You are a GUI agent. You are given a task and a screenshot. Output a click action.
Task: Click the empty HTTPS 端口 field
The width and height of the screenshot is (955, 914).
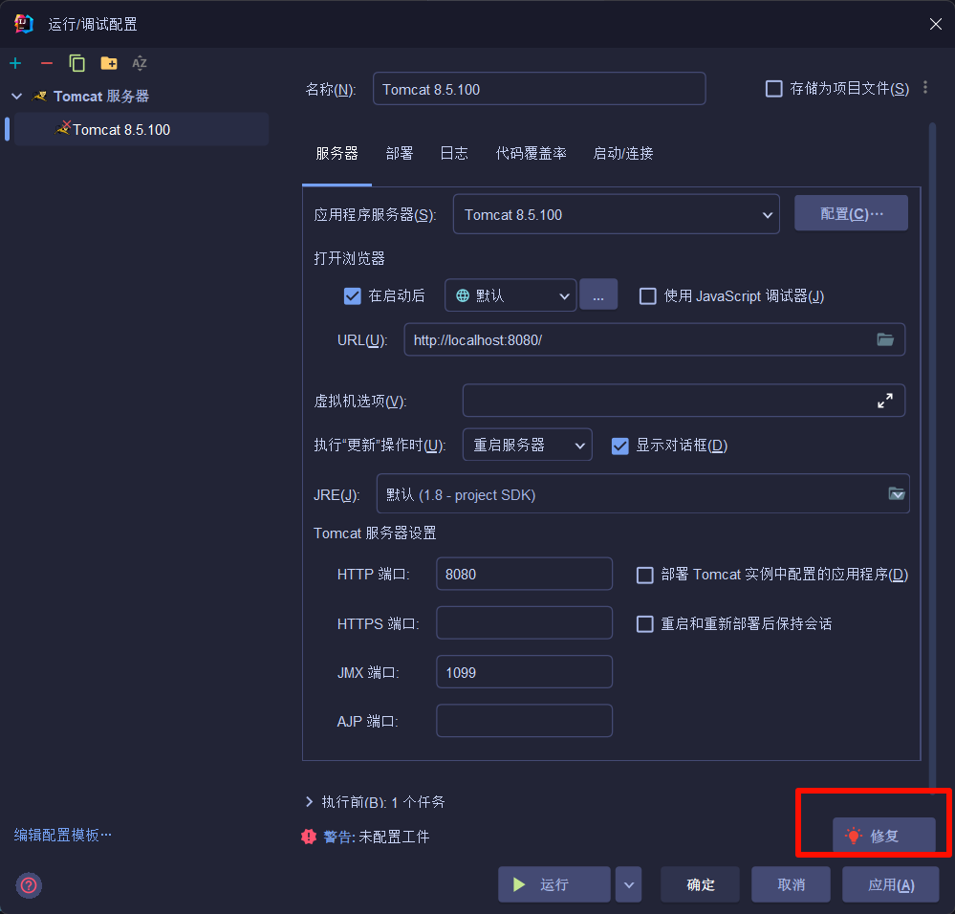coord(525,622)
